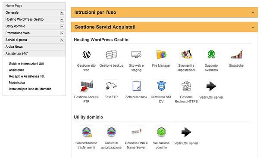Image resolution: width=263 pixels, height=158 pixels.
Task: Open Guide e informazioni Utili link
Action: pyautogui.click(x=26, y=64)
